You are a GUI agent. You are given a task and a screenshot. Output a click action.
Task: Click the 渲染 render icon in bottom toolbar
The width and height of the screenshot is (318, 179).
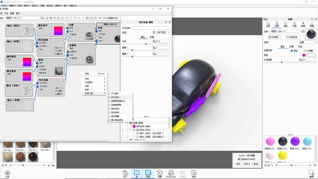(x=194, y=174)
